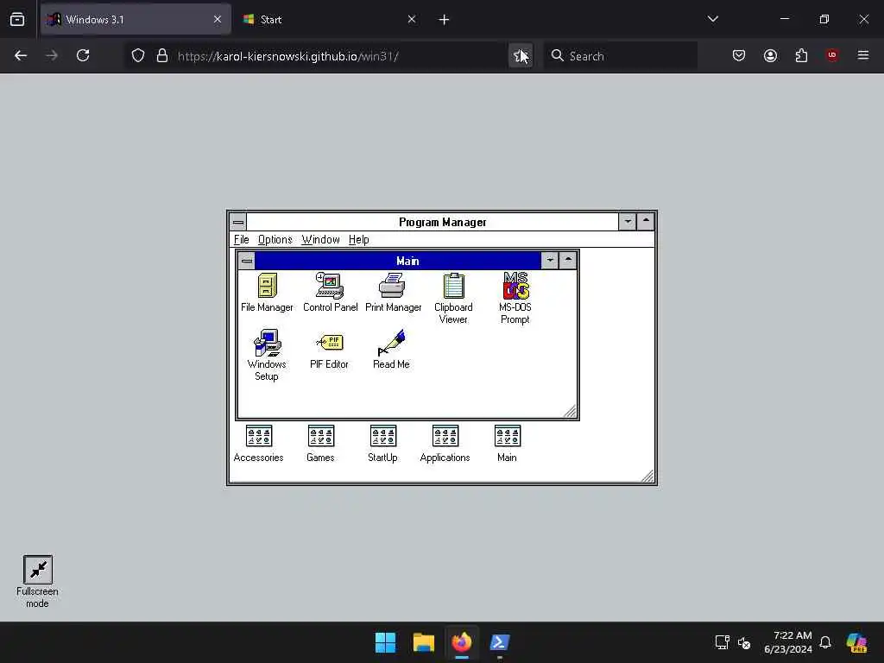The image size is (884, 663).
Task: Maximize the Program Manager window
Action: click(x=646, y=222)
